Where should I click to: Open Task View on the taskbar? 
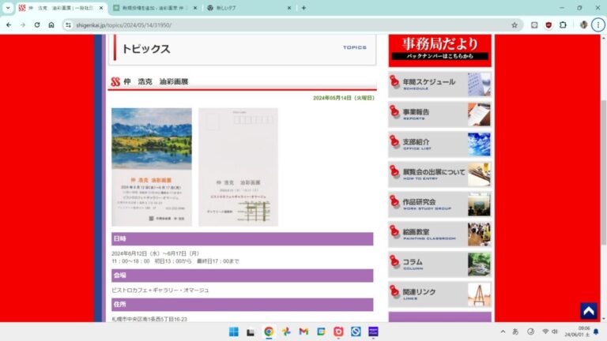pos(251,332)
